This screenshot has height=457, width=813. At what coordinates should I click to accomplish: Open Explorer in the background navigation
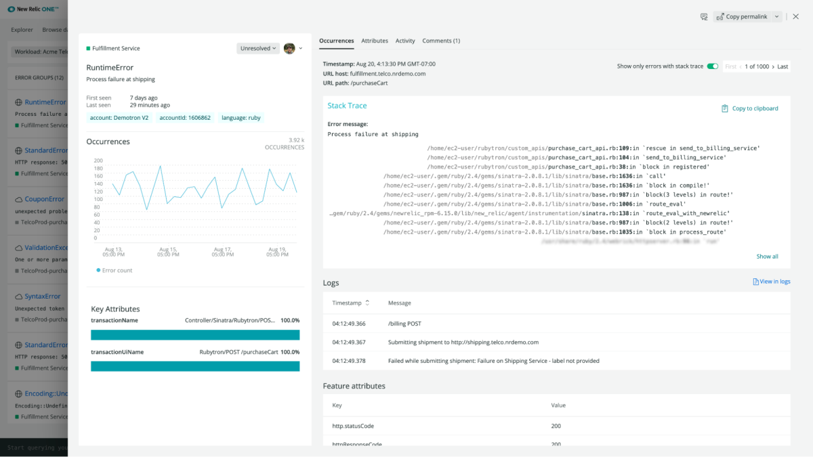click(x=22, y=30)
